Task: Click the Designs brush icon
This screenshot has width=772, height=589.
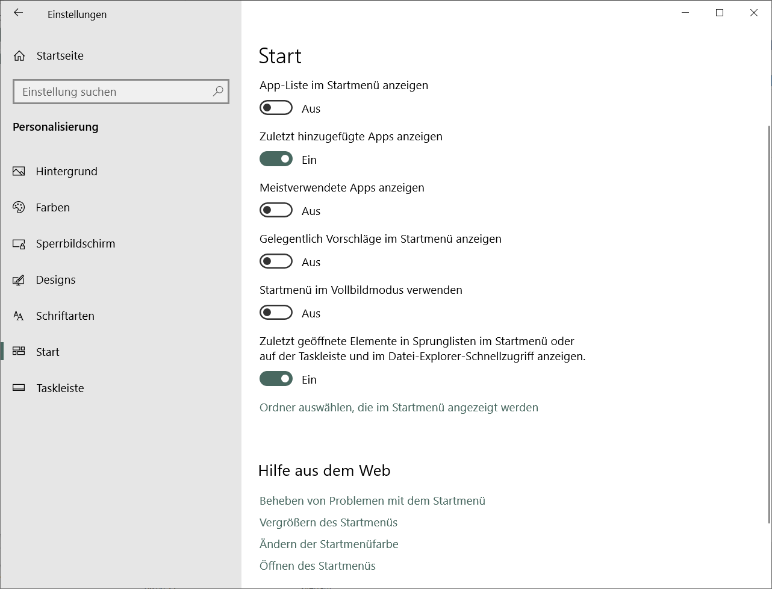Action: pyautogui.click(x=19, y=280)
